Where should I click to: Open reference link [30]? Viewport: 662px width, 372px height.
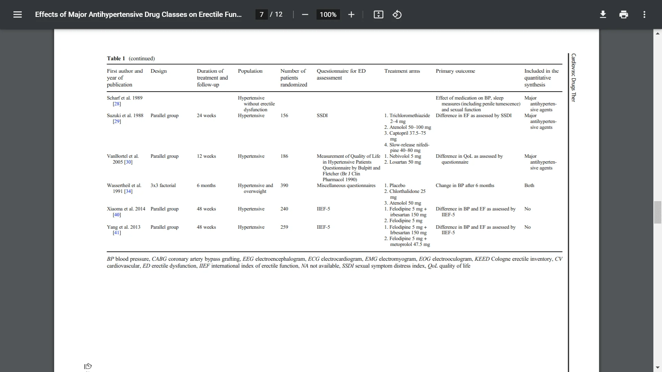click(x=128, y=162)
